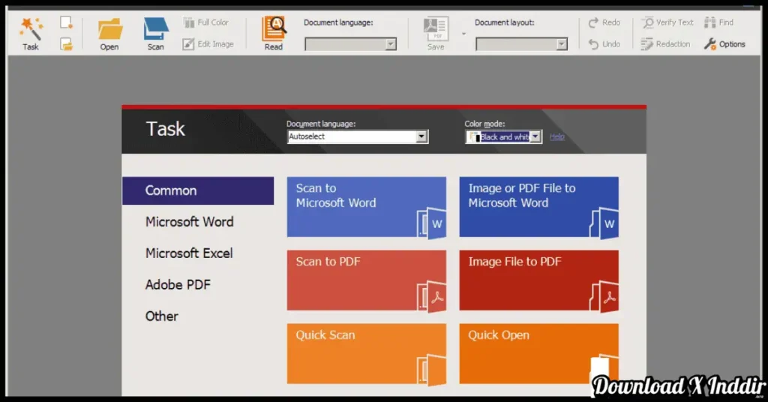
Task: Select the Microsoft Word task category
Action: pyautogui.click(x=189, y=222)
